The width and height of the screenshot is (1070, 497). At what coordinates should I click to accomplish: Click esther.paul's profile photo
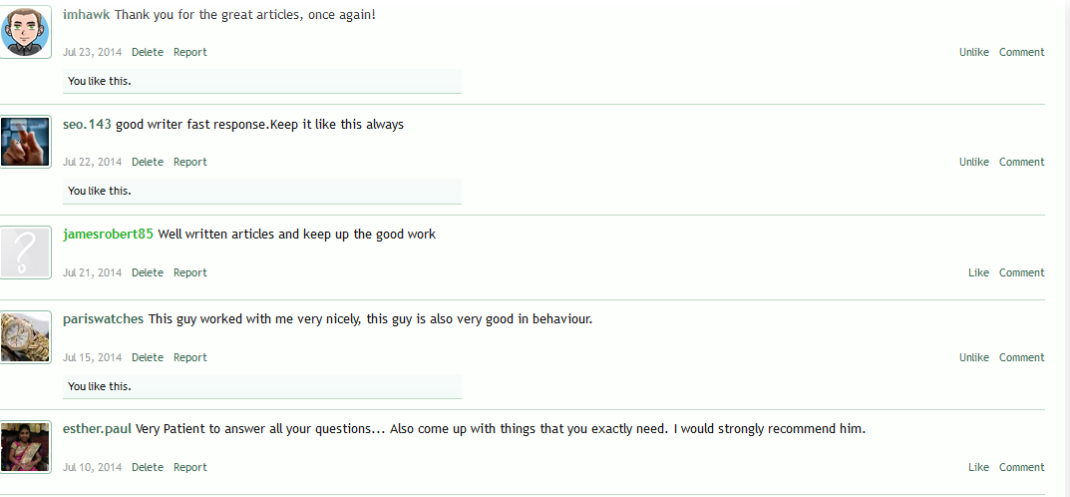coord(25,447)
